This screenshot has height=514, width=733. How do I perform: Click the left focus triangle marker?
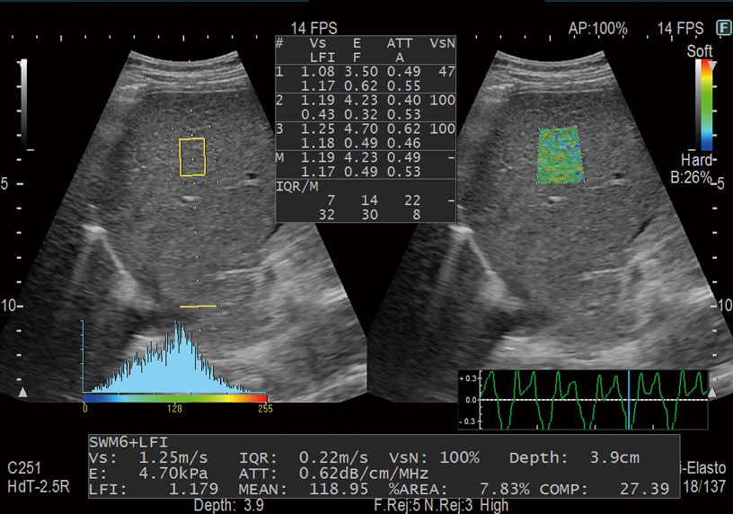(23, 394)
